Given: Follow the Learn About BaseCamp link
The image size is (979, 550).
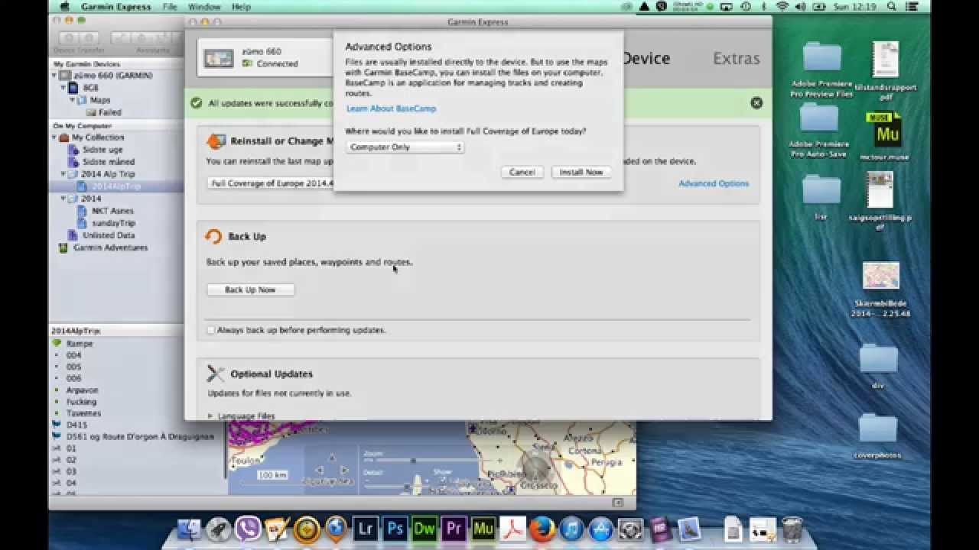Looking at the screenshot, I should tap(391, 108).
